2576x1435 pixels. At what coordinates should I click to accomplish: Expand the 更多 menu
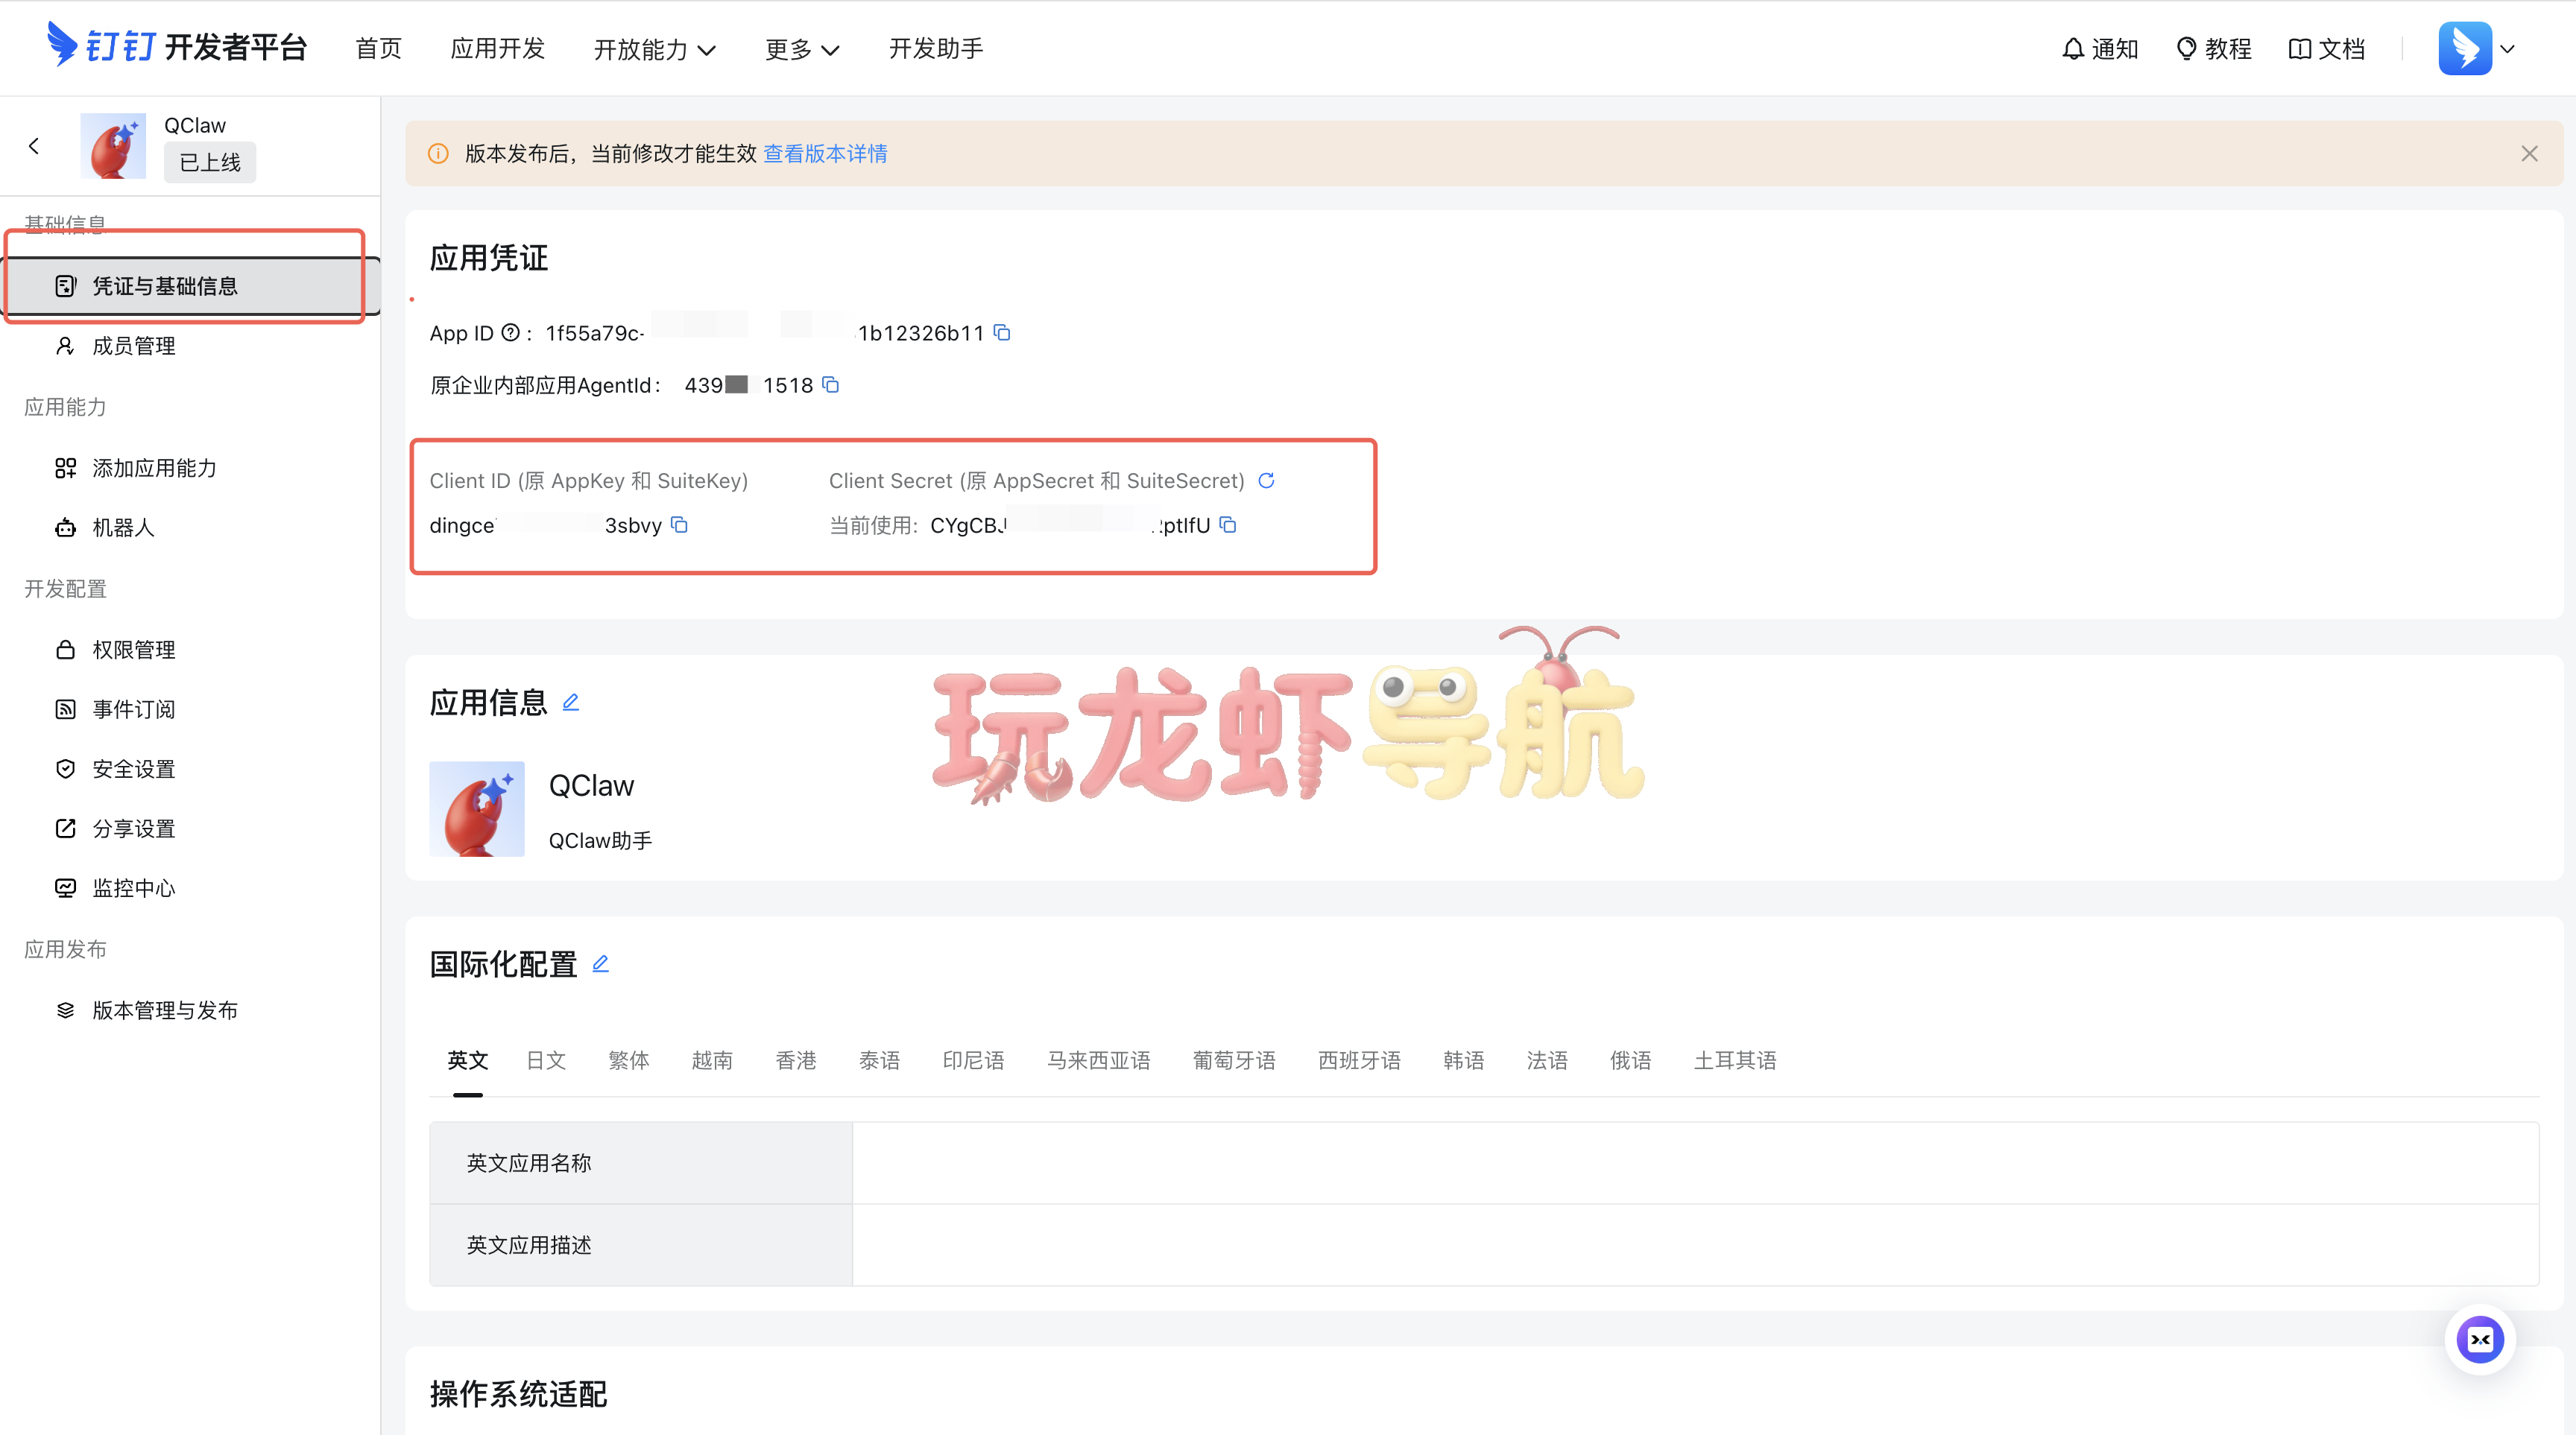pyautogui.click(x=802, y=49)
